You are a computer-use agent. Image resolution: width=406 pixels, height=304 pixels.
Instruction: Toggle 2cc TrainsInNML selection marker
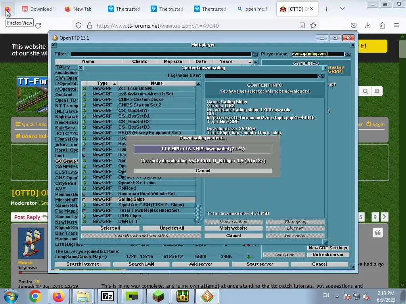click(x=84, y=88)
